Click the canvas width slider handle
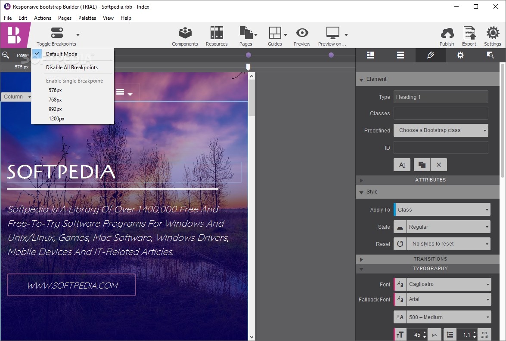The width and height of the screenshot is (506, 341). (x=248, y=67)
